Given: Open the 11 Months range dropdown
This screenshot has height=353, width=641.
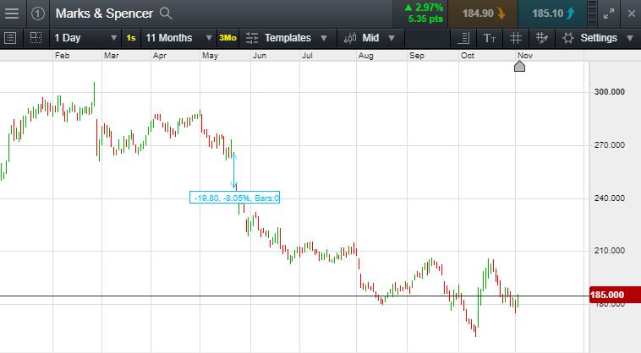Looking at the screenshot, I should click(x=176, y=38).
